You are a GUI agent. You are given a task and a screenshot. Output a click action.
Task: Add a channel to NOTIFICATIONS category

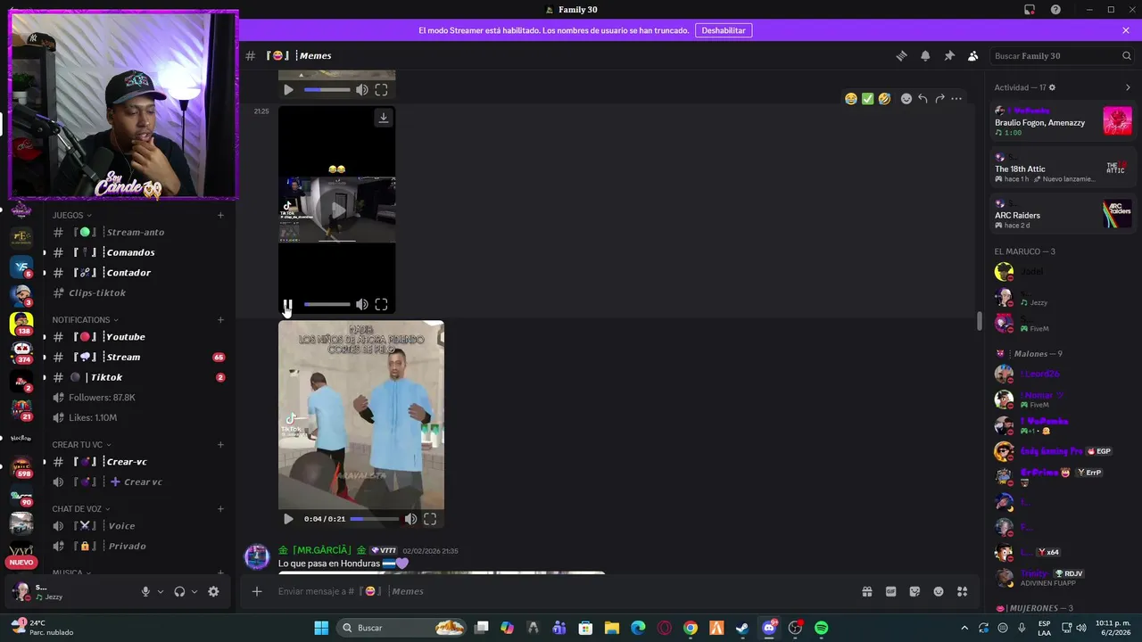[x=220, y=320]
